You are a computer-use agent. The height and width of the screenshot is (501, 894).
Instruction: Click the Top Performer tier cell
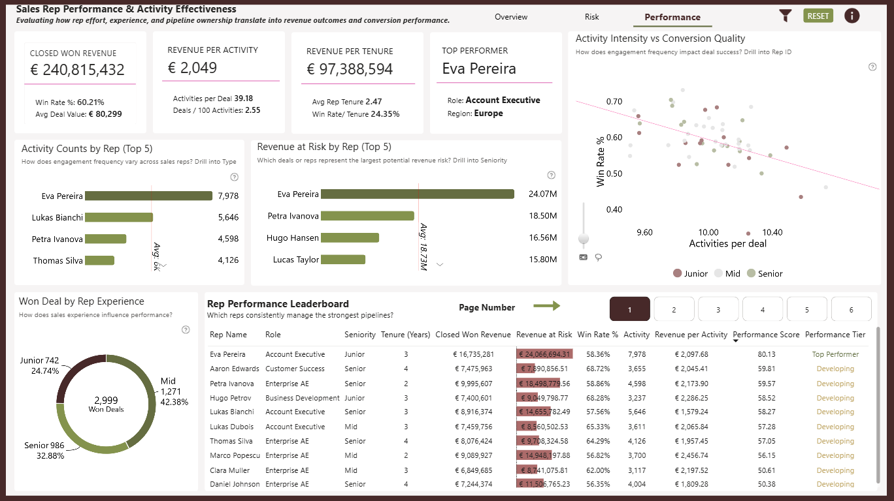[x=835, y=354]
